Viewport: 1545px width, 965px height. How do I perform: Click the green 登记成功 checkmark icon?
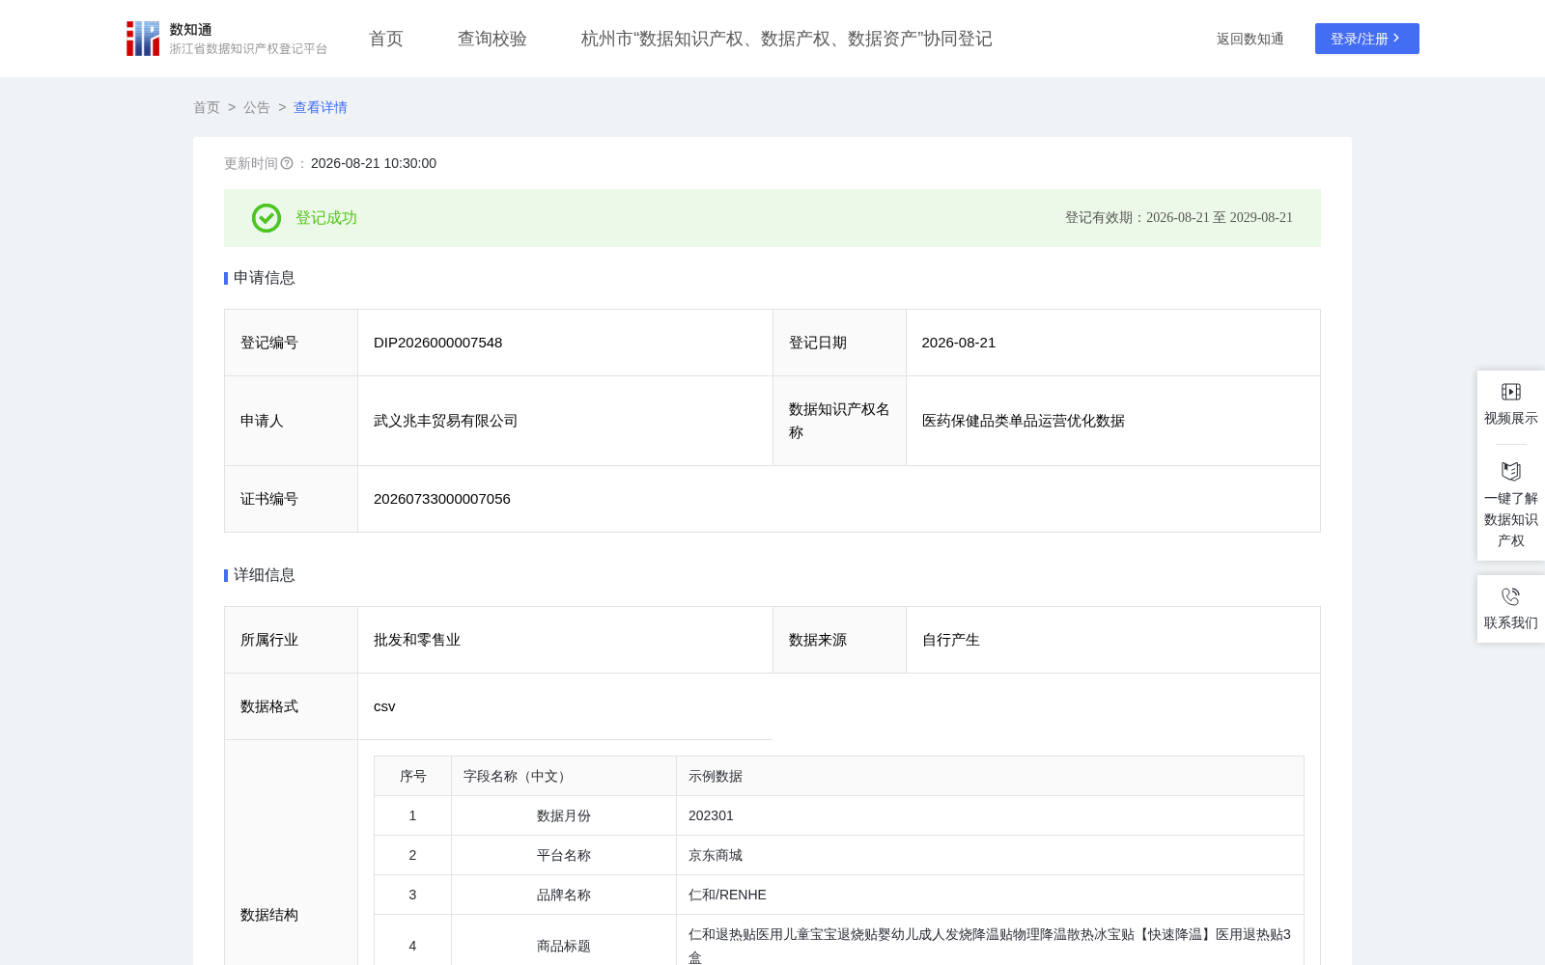click(267, 218)
